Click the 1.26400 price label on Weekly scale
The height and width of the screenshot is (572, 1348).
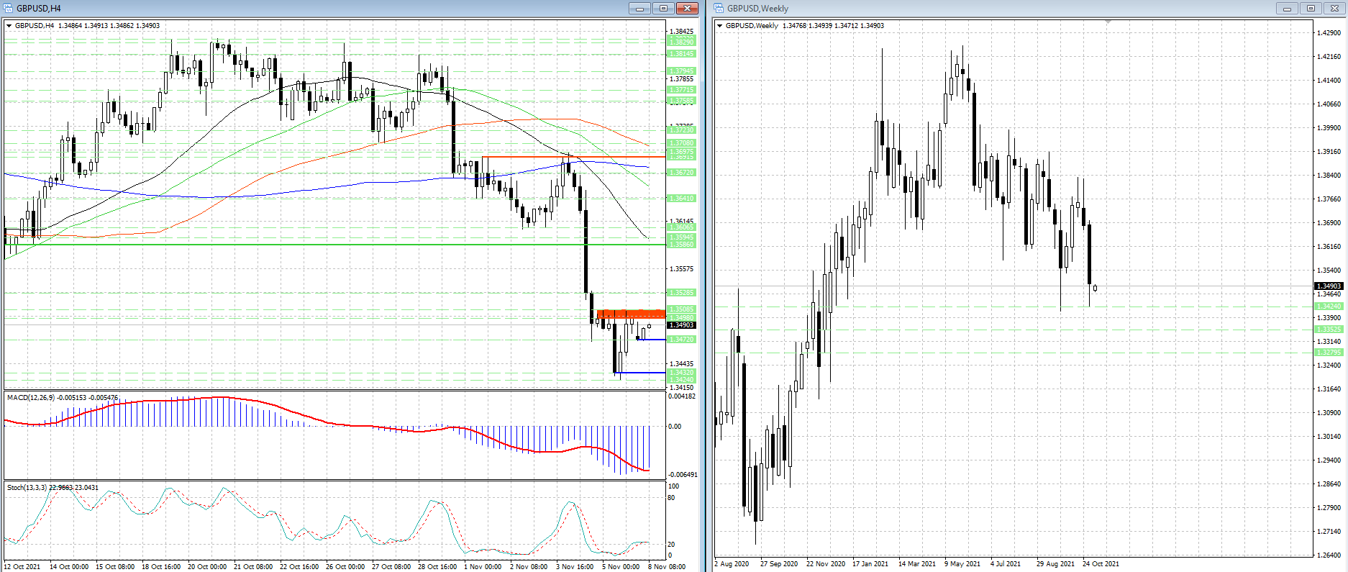pyautogui.click(x=1329, y=555)
